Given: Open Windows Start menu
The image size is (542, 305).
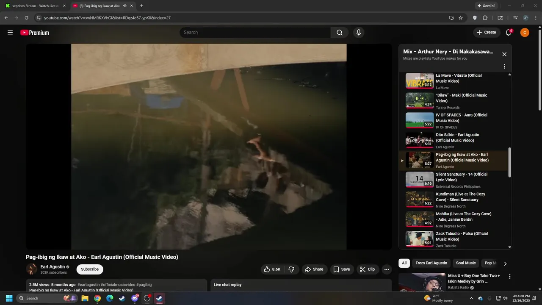Looking at the screenshot, I should 9,298.
